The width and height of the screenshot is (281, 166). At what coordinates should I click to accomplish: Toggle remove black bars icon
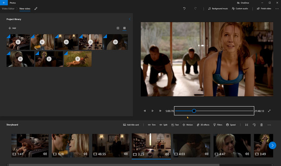[247, 125]
